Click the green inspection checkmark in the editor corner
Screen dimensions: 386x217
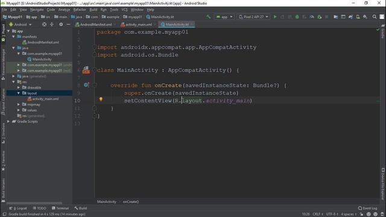tap(378, 30)
